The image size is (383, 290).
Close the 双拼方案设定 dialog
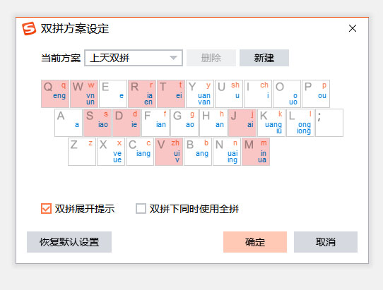click(353, 28)
